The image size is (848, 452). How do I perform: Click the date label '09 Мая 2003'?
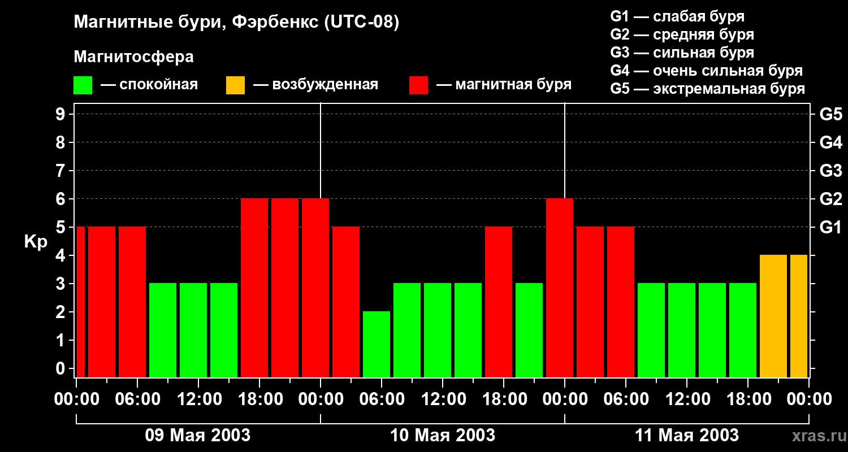click(198, 435)
